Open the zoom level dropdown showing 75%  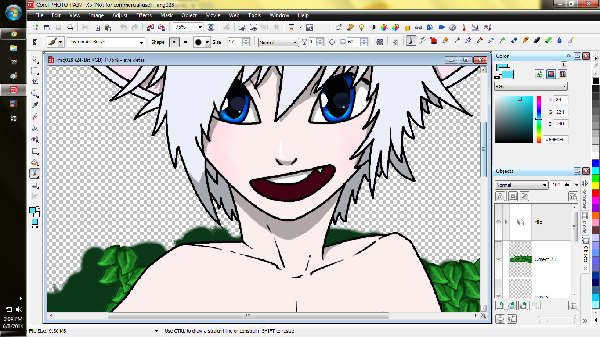(x=200, y=27)
